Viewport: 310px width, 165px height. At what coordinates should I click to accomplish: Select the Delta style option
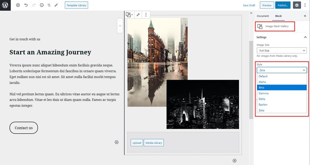[x=282, y=99]
